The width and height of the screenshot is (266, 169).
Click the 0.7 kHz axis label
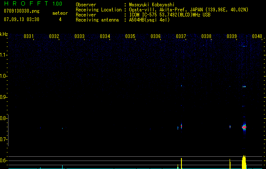click(x=3, y=139)
